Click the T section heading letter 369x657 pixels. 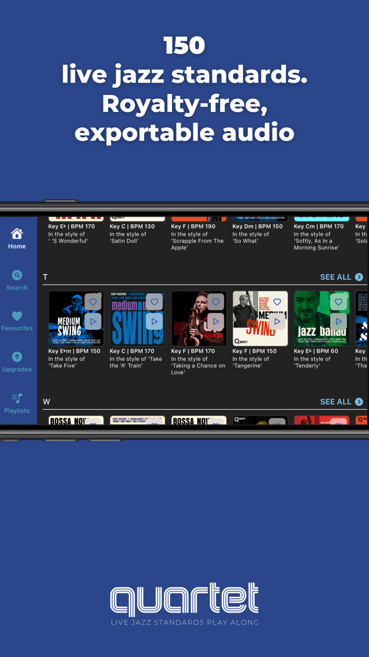[45, 277]
